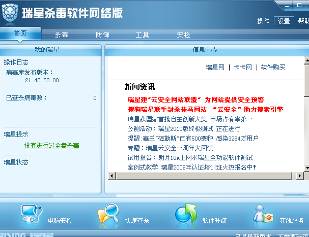Click the 我的瑞星 panel header
This screenshot has height=237, width=309.
47,50
